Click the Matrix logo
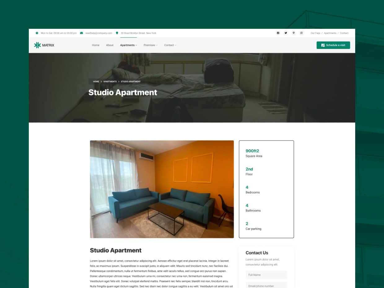Image resolution: width=384 pixels, height=288 pixels. click(44, 45)
